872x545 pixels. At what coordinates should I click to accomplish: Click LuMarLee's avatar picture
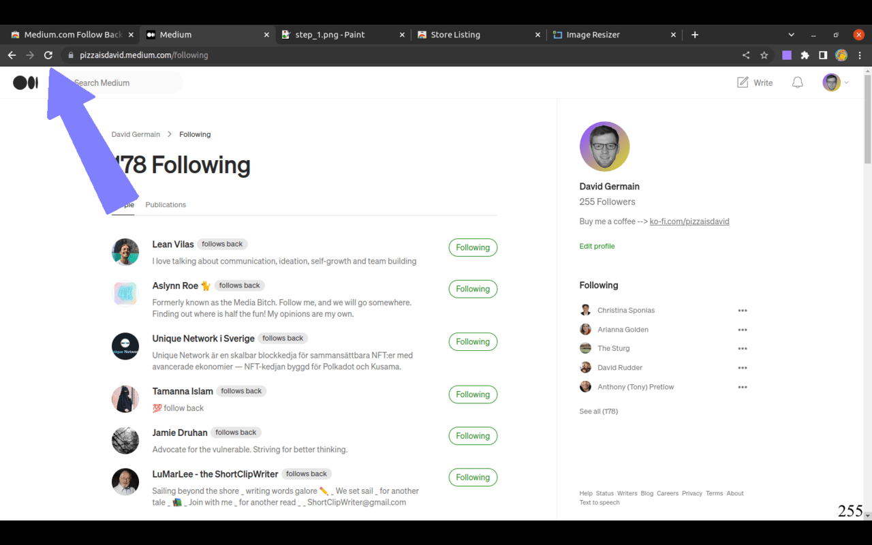[x=125, y=482]
